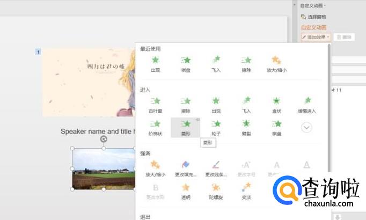
Task: Choose 棋盘 effect under 最近使用
Action: [x=186, y=64]
